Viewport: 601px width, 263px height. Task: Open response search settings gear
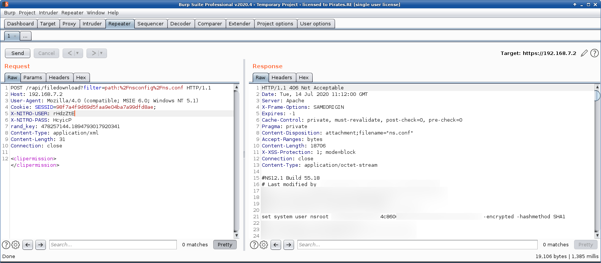point(264,245)
